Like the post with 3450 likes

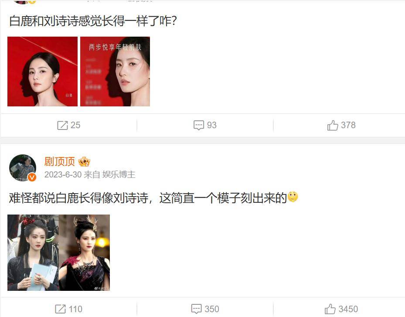tap(330, 309)
